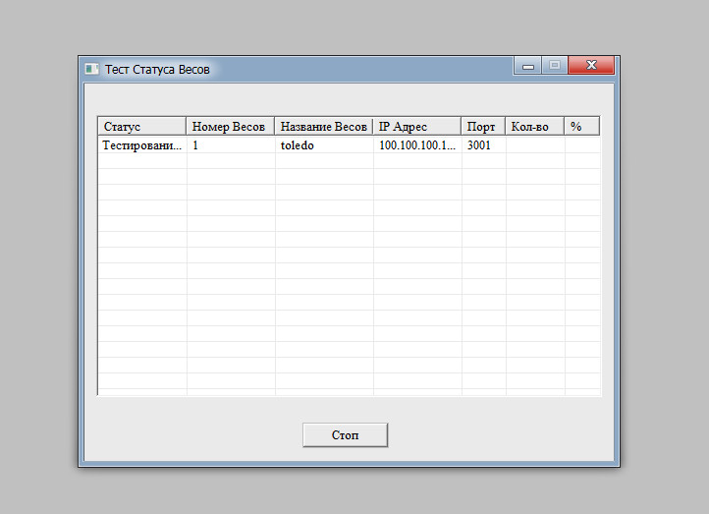The width and height of the screenshot is (709, 514).
Task: Click the Тест Статуса Весов title text
Action: (x=157, y=70)
